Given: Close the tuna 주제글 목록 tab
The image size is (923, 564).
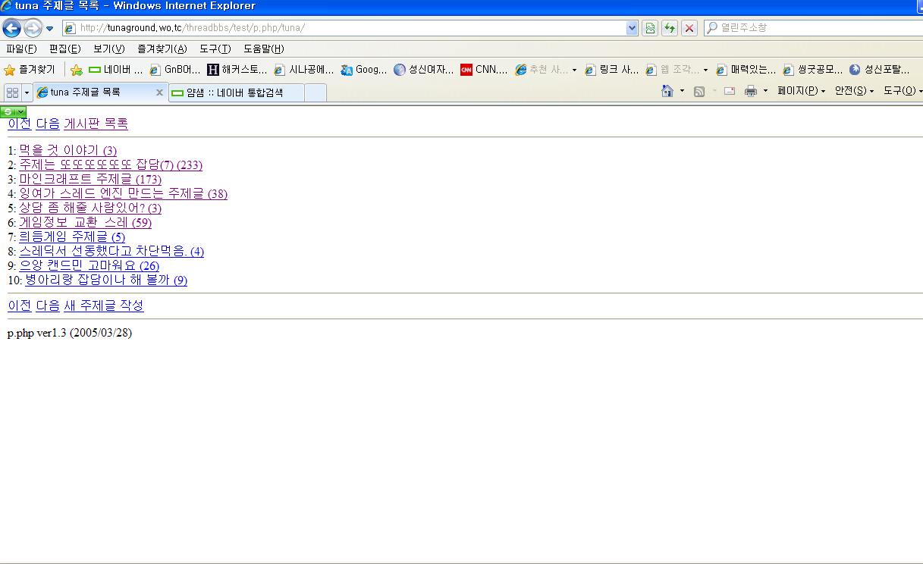Looking at the screenshot, I should [159, 92].
